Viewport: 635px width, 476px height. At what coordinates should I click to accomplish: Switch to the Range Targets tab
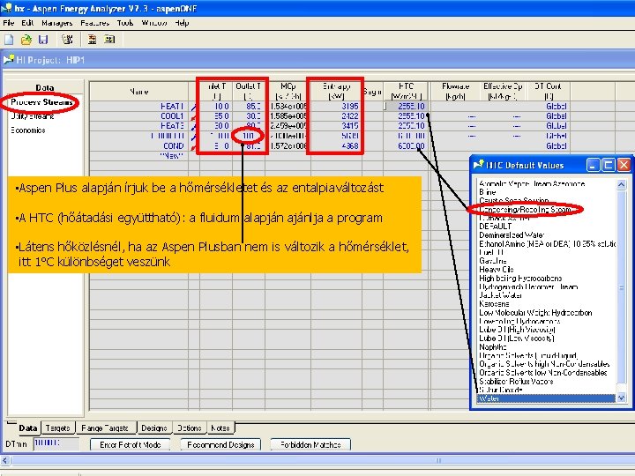[x=105, y=428]
